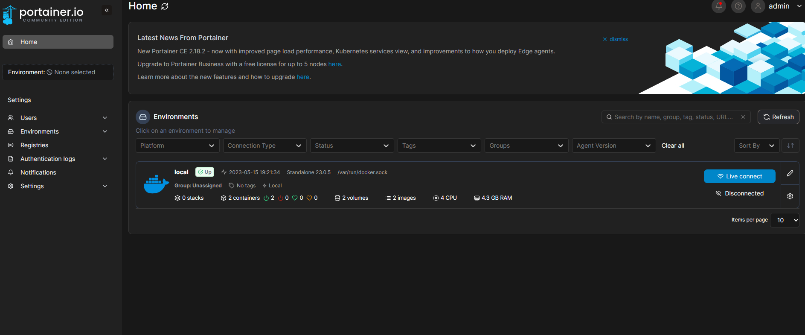
Task: Expand Users submenu chevron
Action: pyautogui.click(x=105, y=118)
